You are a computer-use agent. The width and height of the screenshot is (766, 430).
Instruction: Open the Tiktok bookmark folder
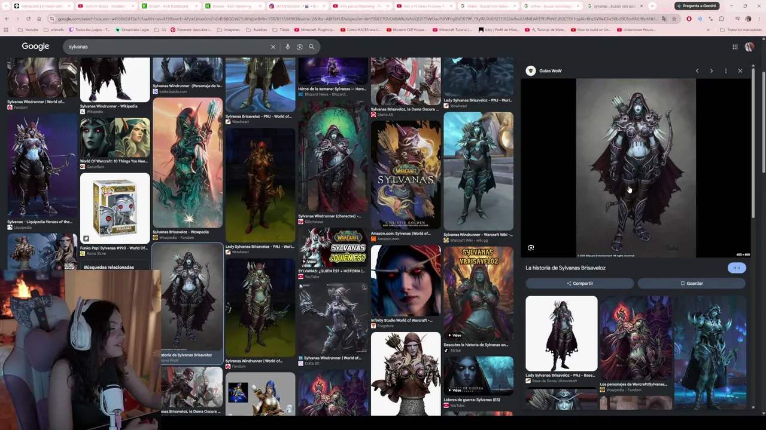[281, 30]
